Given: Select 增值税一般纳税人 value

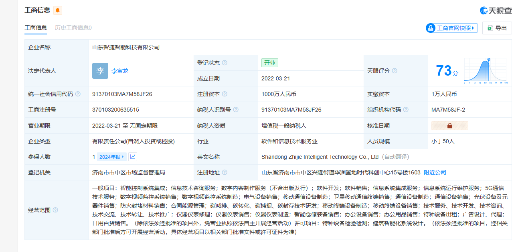Looking at the screenshot, I should coord(284,126).
